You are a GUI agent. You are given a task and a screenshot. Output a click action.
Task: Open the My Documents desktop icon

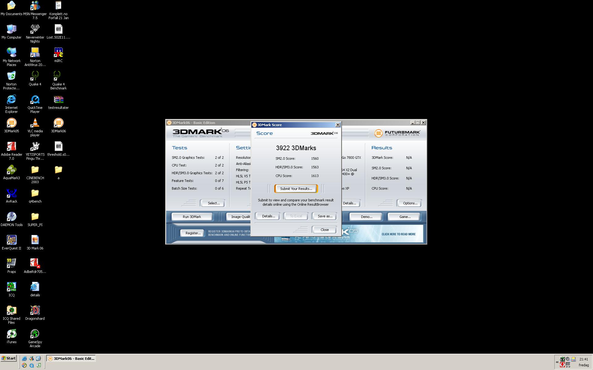pos(11,8)
